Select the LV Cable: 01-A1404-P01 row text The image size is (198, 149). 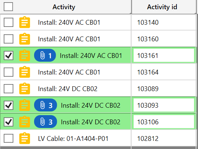click(x=73, y=139)
